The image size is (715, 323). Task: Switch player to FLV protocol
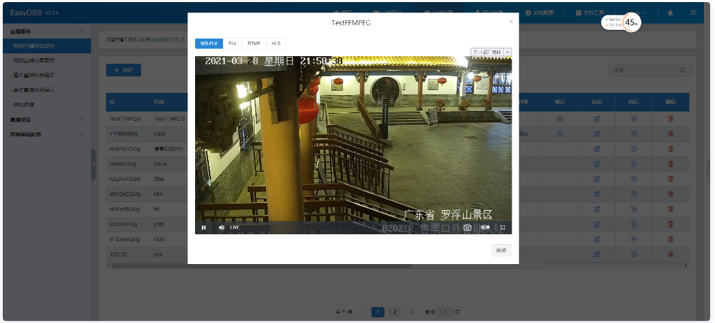[233, 43]
